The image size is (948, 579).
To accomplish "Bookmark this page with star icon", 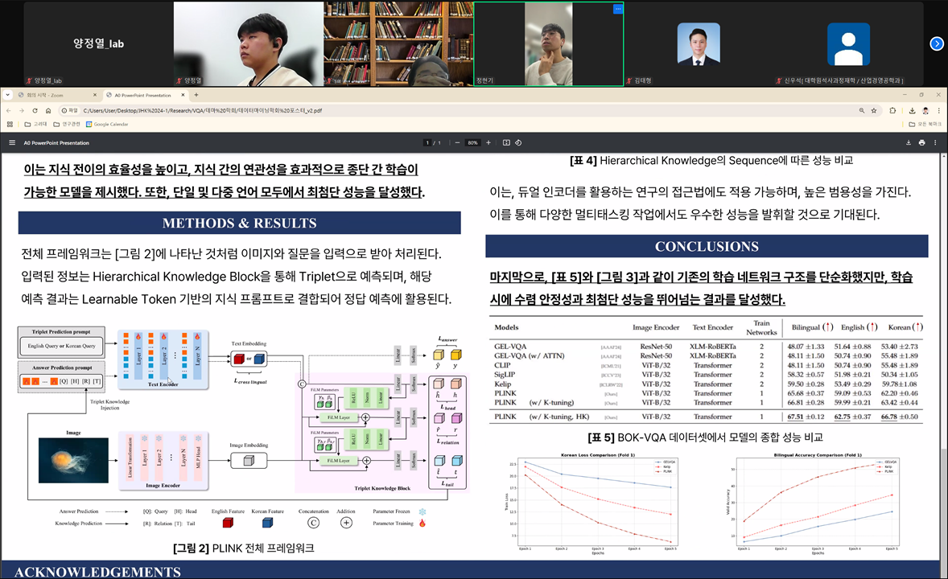I will 874,111.
